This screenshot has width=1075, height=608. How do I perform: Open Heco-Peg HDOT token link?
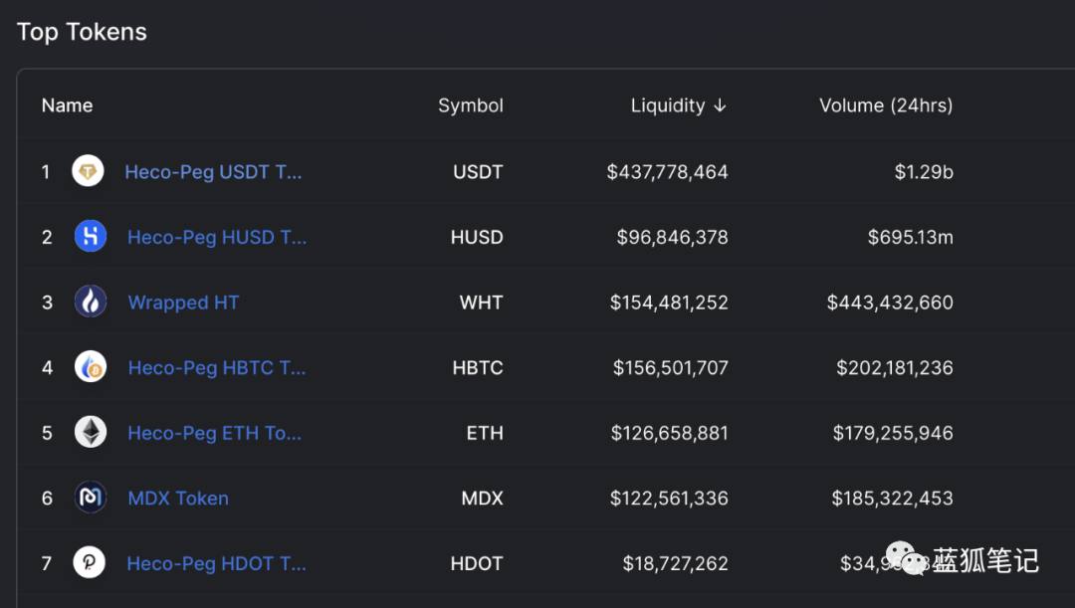point(216,563)
